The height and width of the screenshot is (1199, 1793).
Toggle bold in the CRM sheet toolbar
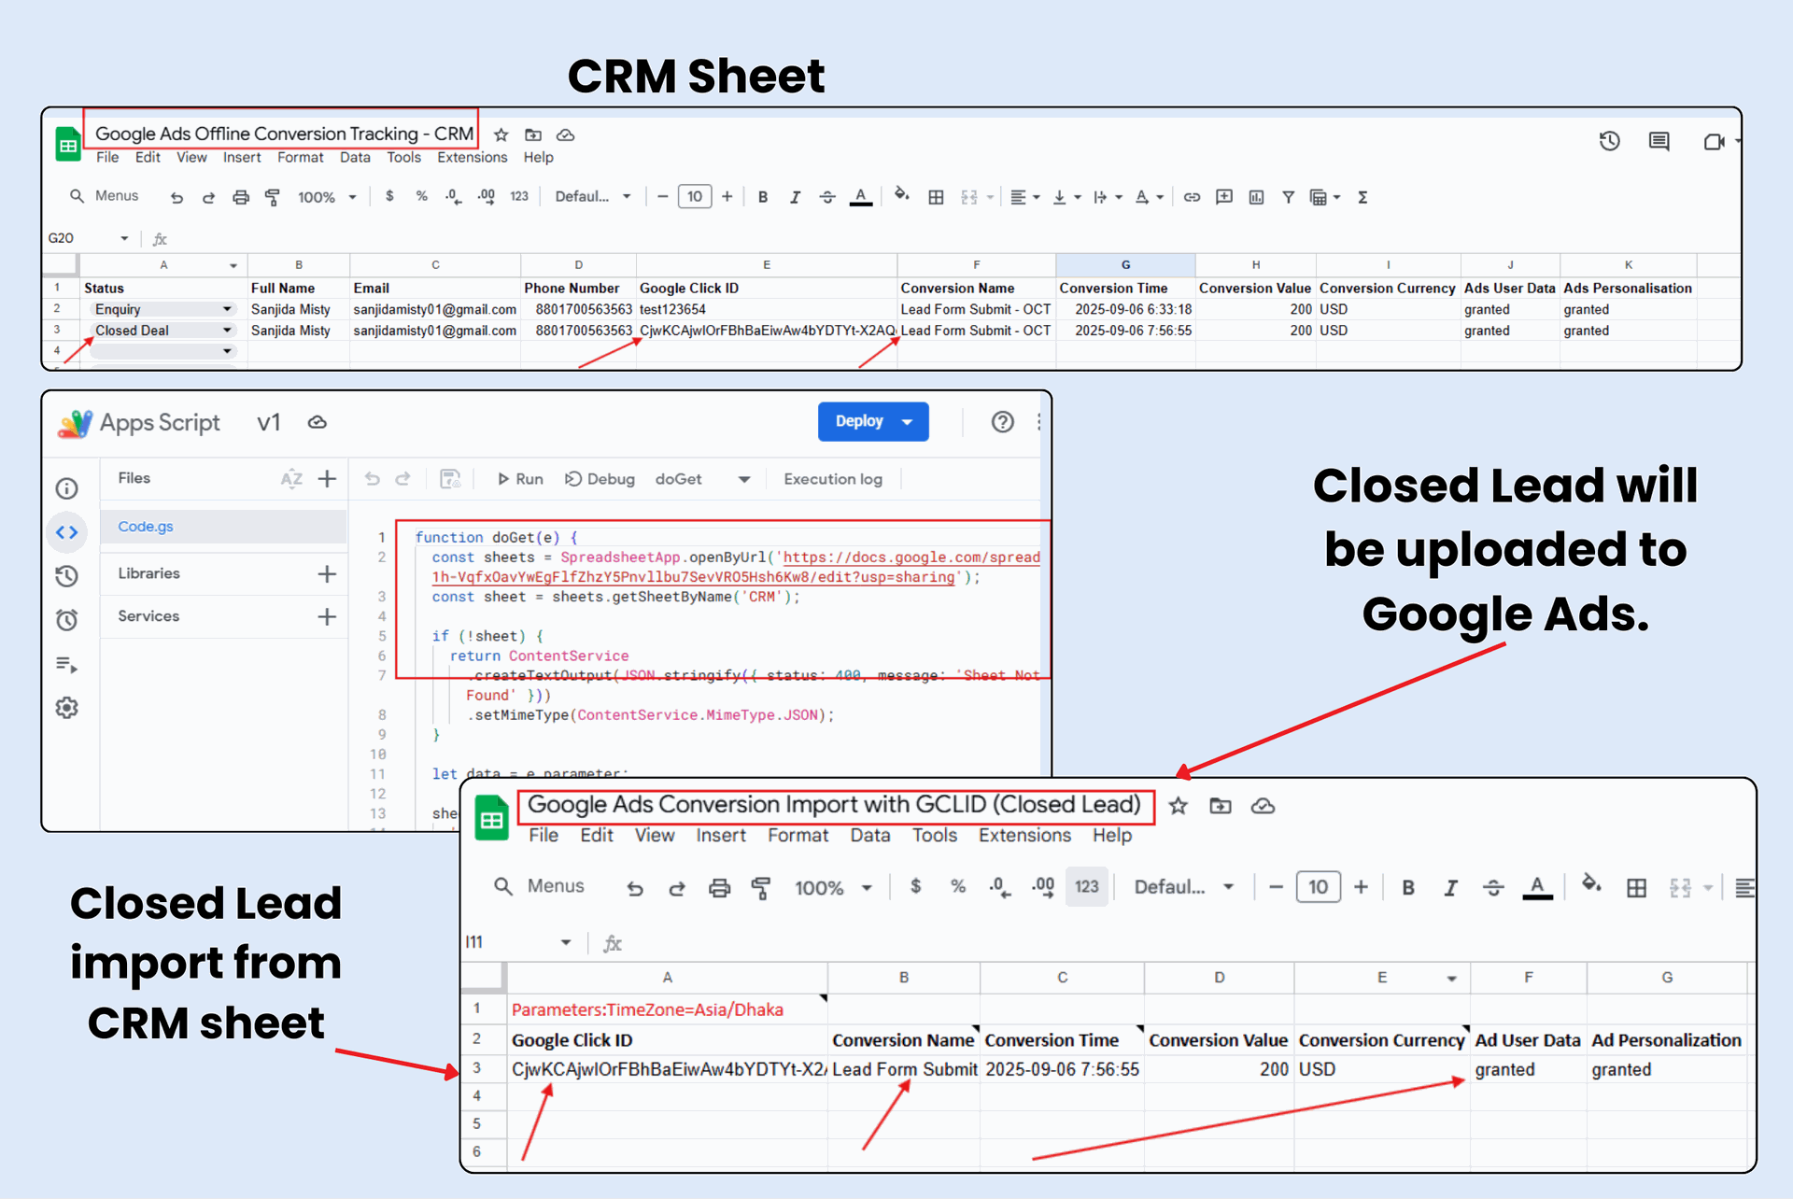pos(763,197)
